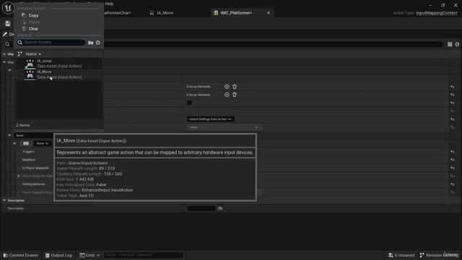This screenshot has height=260, width=462.
Task: Open the Help menu
Action: click(109, 4)
